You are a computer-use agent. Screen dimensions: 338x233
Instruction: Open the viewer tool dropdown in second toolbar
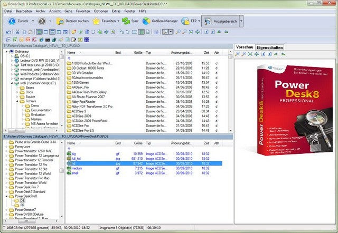click(x=171, y=32)
